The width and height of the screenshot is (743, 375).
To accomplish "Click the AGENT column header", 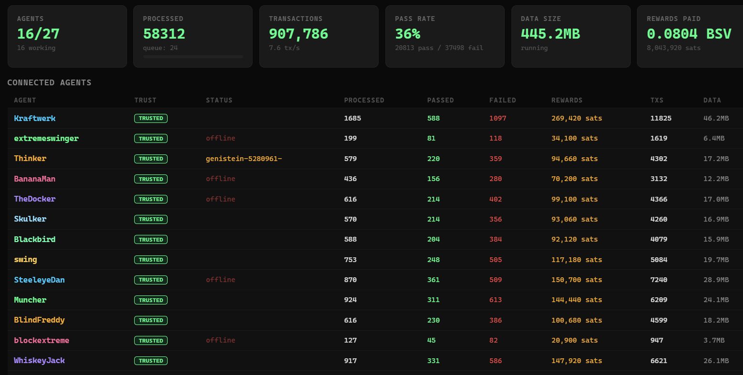I will pos(25,100).
